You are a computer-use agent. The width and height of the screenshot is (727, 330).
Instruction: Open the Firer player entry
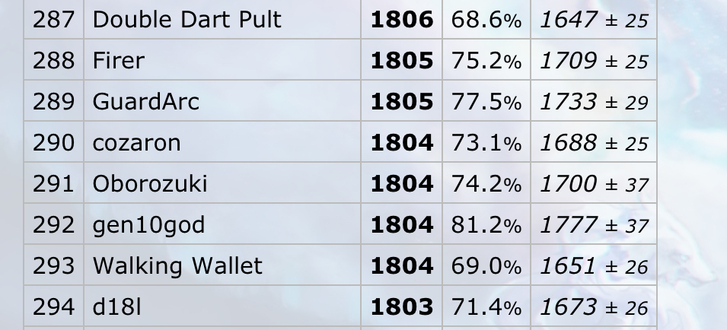[119, 61]
